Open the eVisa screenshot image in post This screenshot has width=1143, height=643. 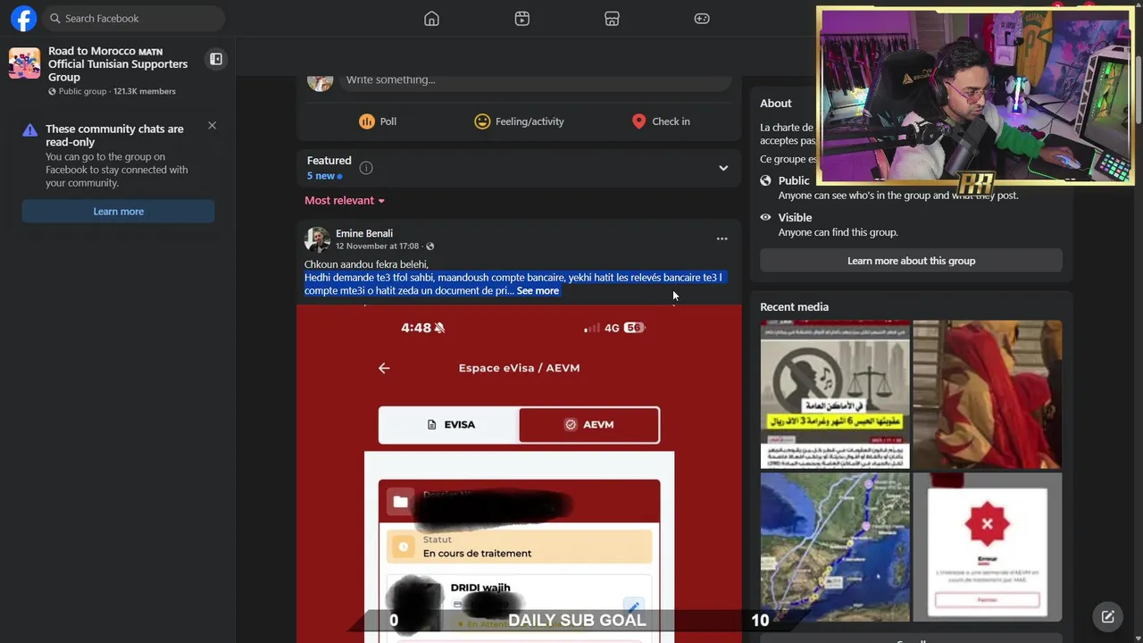[x=519, y=473]
